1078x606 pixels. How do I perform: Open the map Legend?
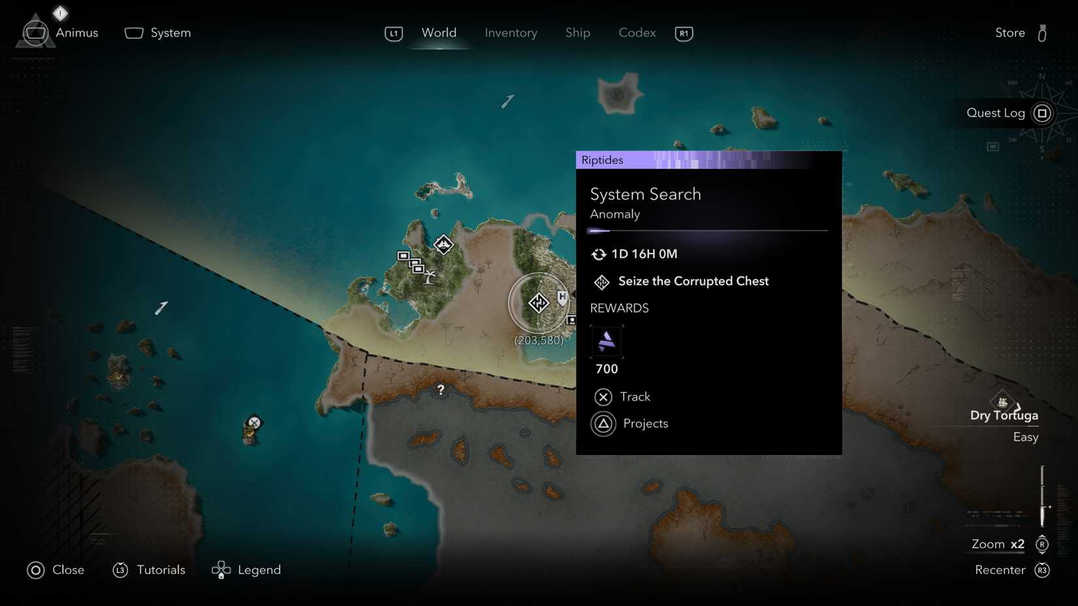coord(259,570)
